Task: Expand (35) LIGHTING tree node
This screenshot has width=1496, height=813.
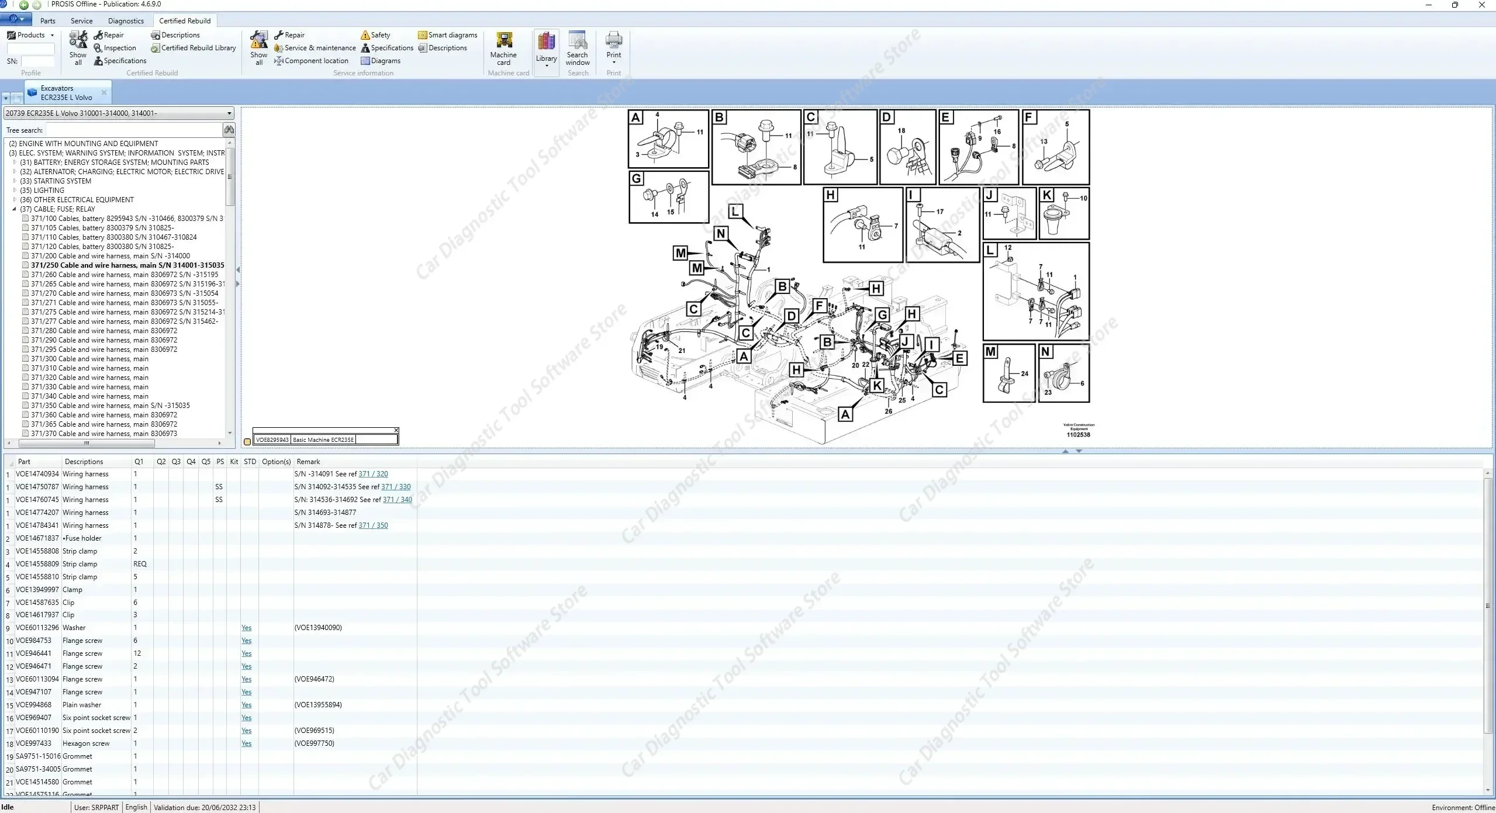Action: point(15,191)
